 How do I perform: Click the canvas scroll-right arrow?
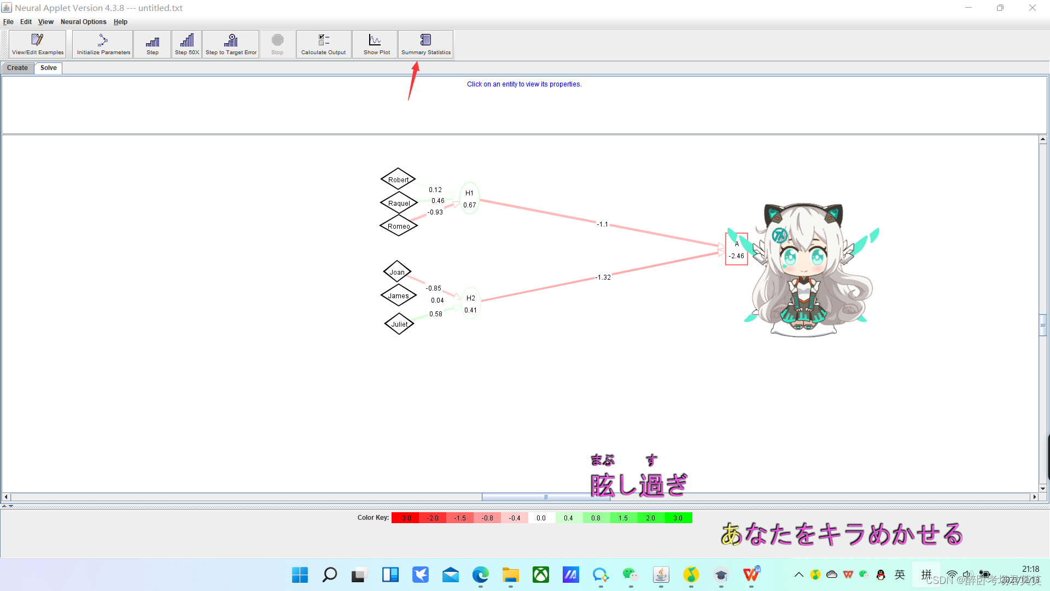pos(1034,497)
